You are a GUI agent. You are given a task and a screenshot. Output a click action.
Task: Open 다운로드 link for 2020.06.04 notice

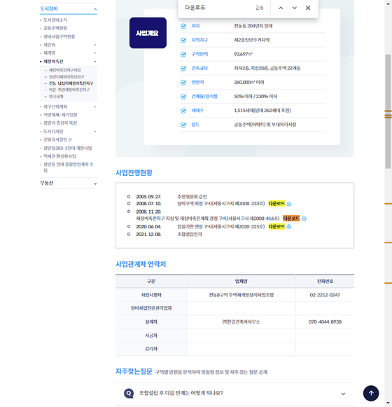(x=276, y=226)
